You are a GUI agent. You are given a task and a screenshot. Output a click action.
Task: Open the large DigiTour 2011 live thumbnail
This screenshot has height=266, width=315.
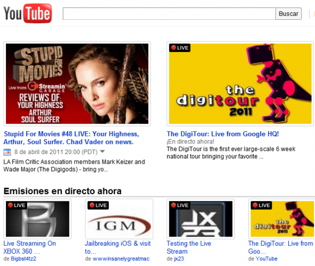pos(240,84)
